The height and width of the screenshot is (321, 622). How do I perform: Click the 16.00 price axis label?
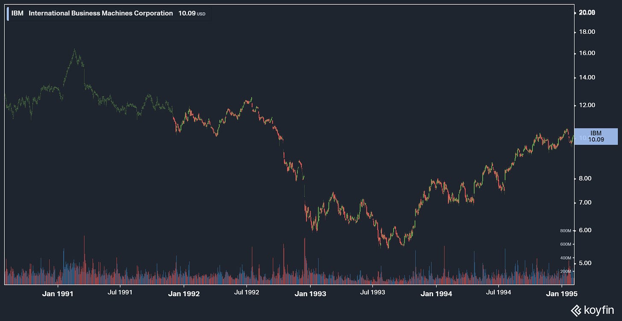click(587, 53)
